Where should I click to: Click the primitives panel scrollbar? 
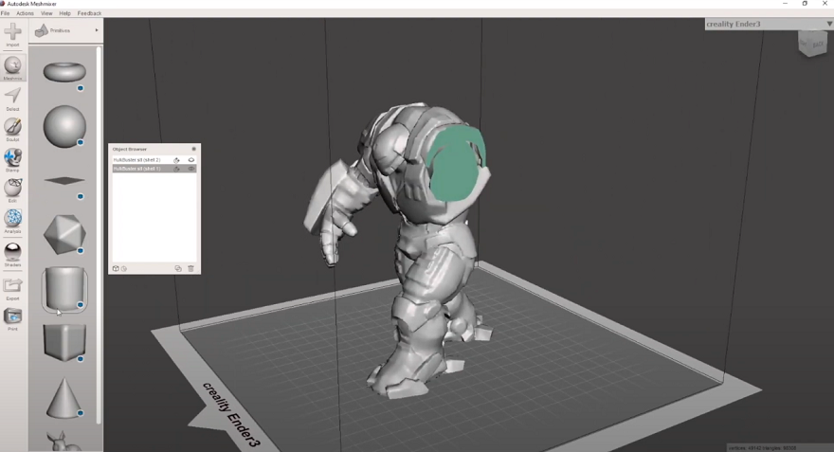(99, 234)
